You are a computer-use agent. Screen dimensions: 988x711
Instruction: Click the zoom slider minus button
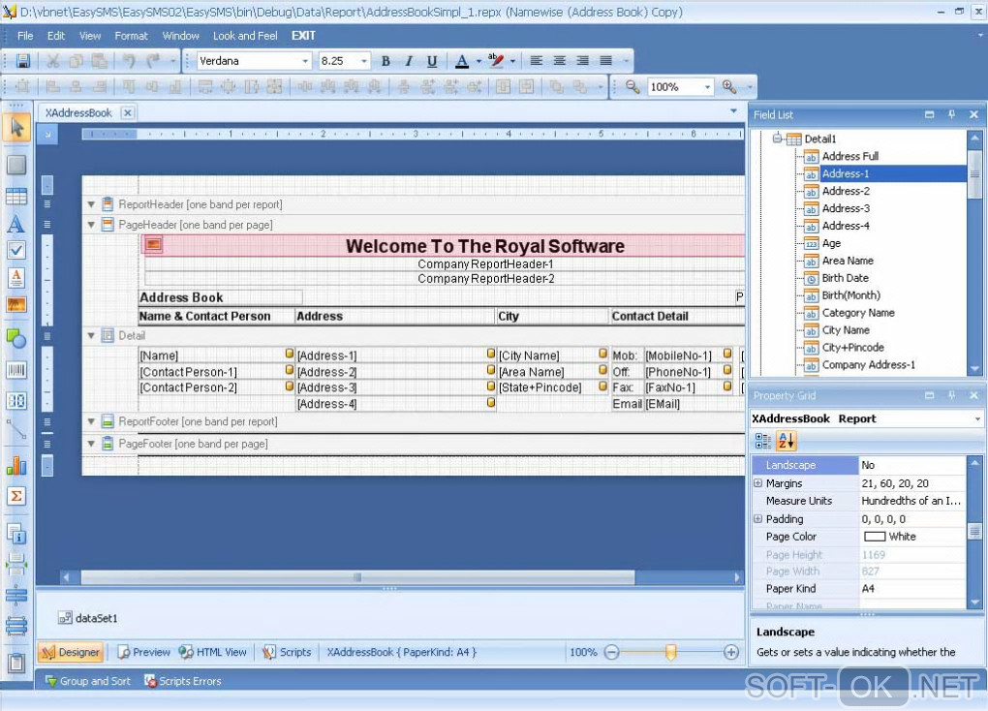click(x=611, y=652)
